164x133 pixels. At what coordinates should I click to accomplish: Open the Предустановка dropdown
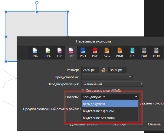pos(107,77)
